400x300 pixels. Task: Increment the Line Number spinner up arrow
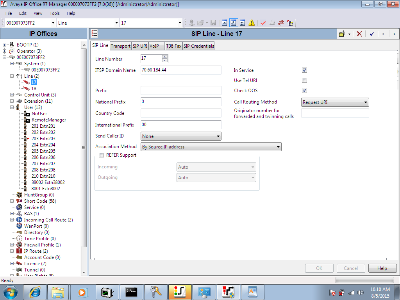[x=165, y=57]
